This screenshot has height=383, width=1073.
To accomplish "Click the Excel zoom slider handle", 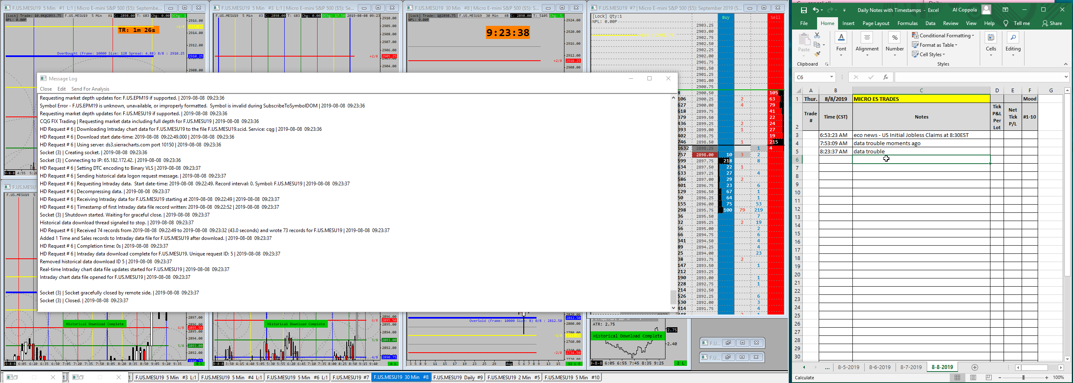I will coord(1023,378).
